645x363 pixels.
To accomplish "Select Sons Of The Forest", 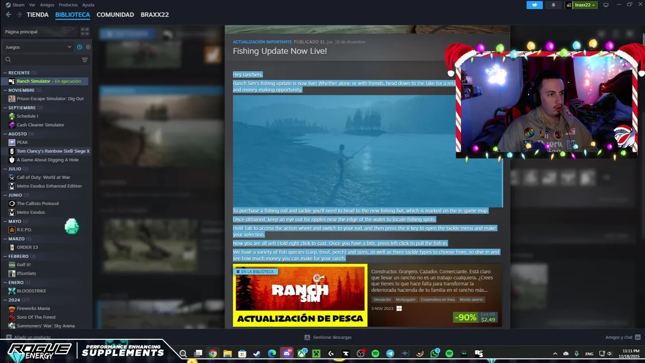I will [x=36, y=317].
